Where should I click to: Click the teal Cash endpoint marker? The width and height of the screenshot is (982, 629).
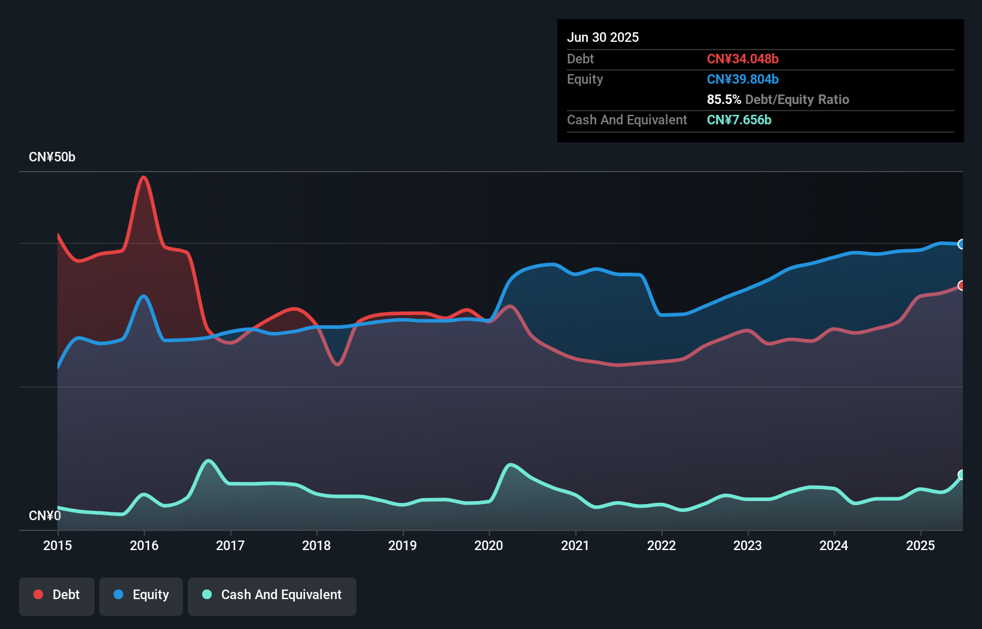(x=962, y=475)
